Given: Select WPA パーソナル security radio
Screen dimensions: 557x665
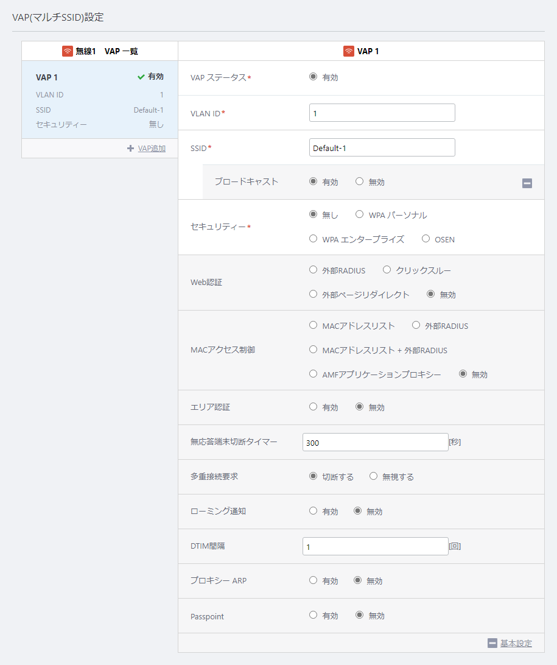Looking at the screenshot, I should 360,214.
